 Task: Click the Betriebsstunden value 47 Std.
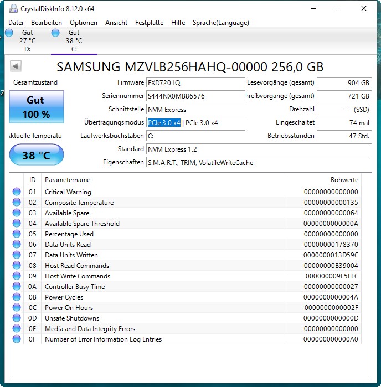[344, 136]
